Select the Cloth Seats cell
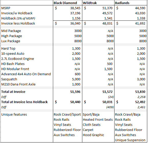Viewport: 148px width, 143px height. [92, 125]
